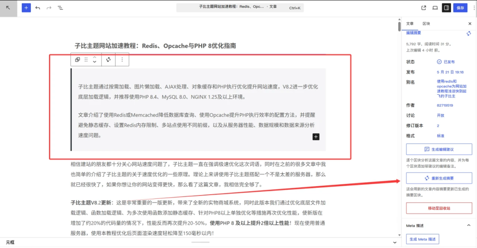This screenshot has height=248, width=477.
Task: Open the 已发布 status selector
Action: [x=446, y=62]
